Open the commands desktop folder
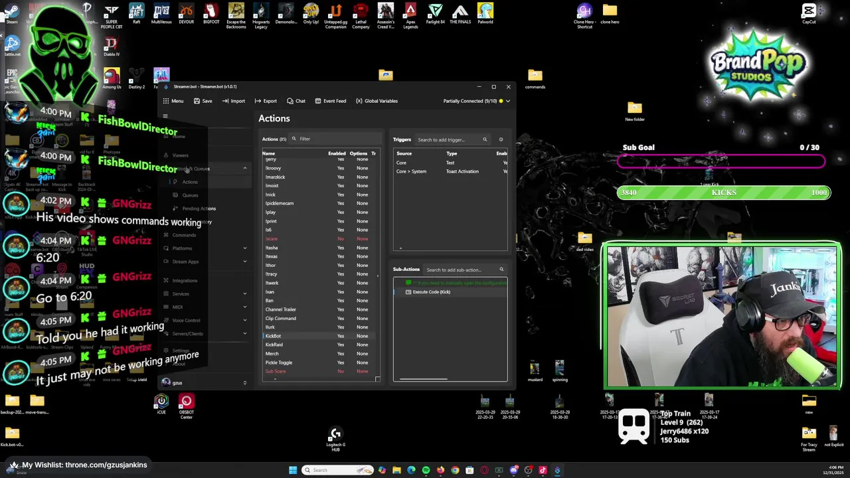Screen dimensions: 850x478 (535, 79)
